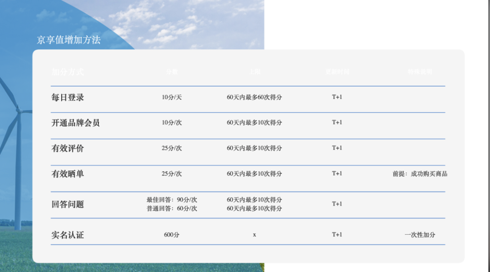Click T+1 in the 有效晒单 row
The image size is (490, 272).
point(337,173)
